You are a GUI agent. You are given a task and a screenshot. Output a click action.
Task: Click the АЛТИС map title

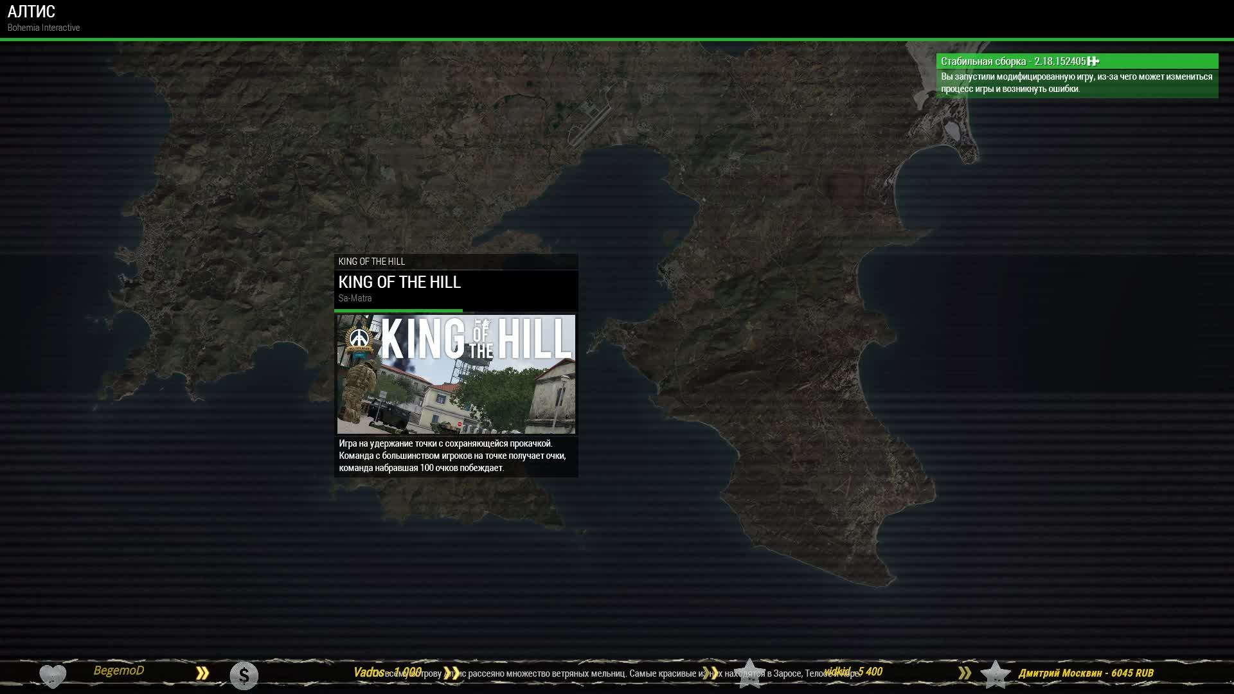pyautogui.click(x=31, y=12)
